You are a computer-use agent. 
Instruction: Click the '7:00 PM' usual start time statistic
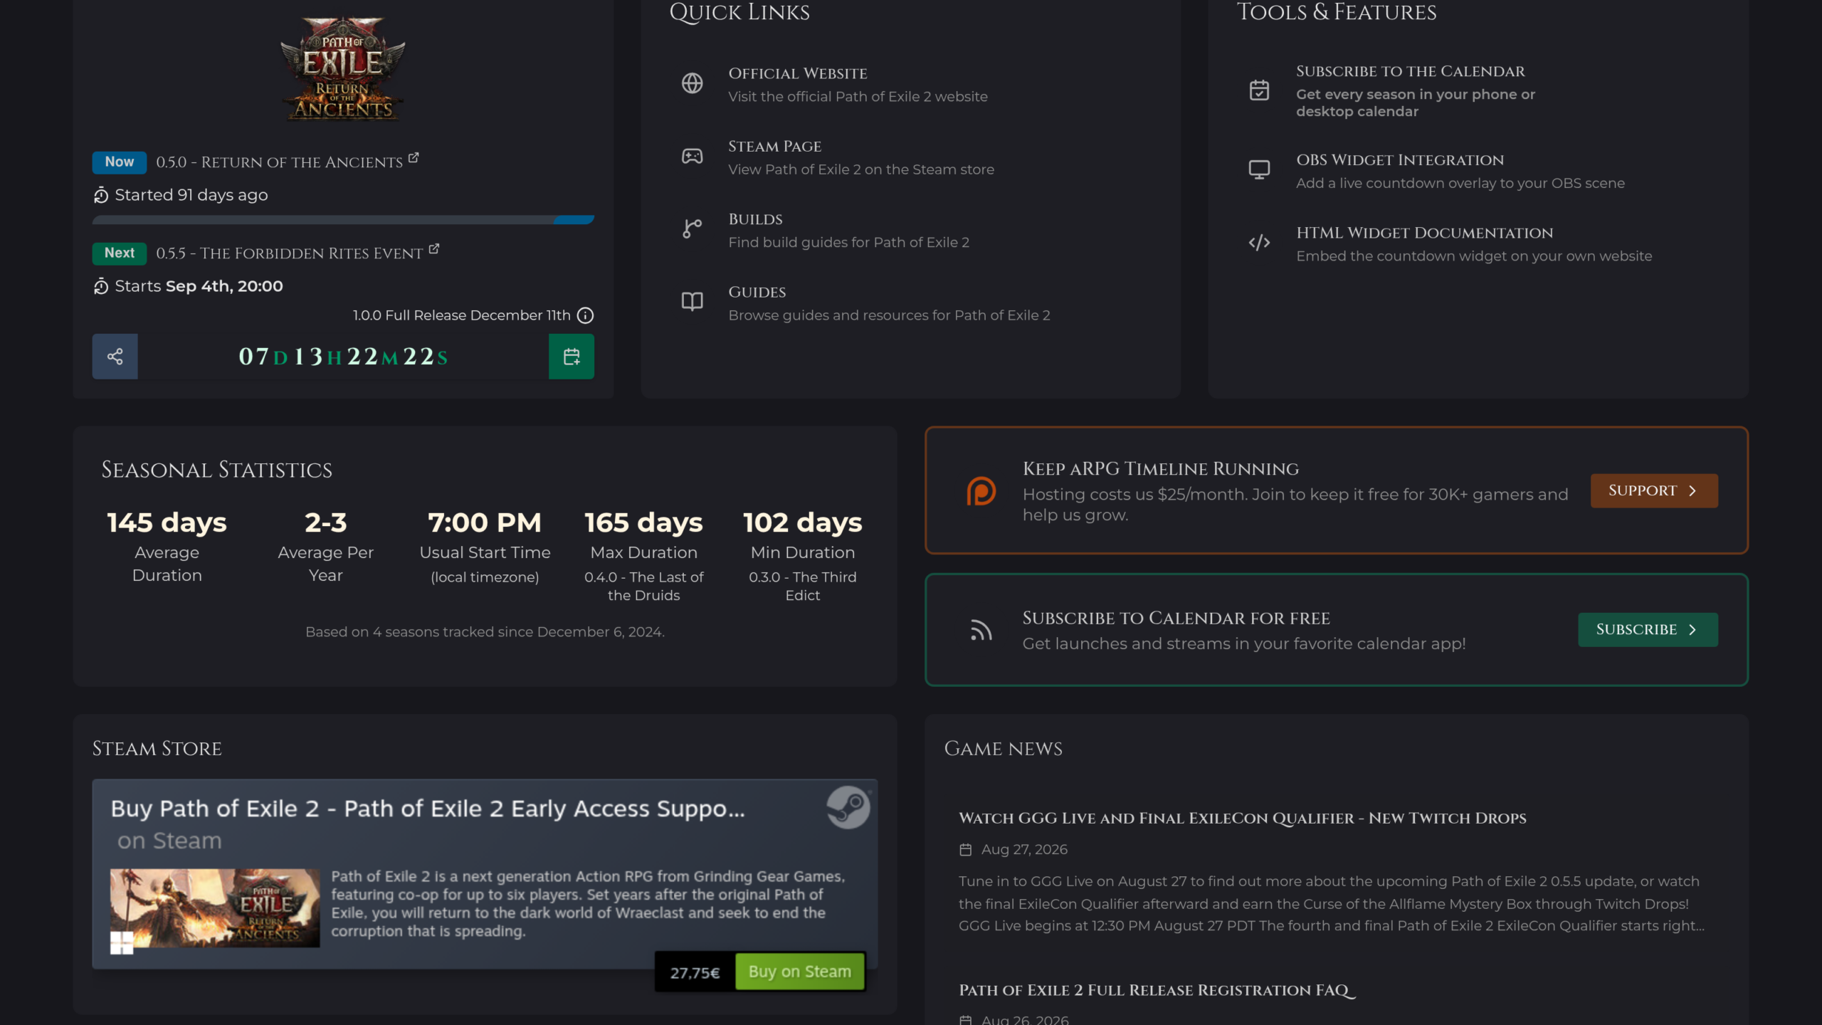click(x=485, y=522)
